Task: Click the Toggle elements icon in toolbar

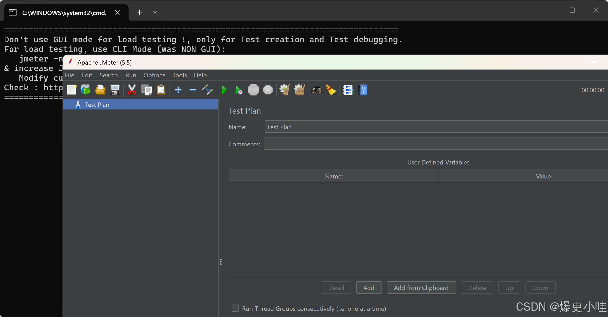Action: click(x=207, y=90)
